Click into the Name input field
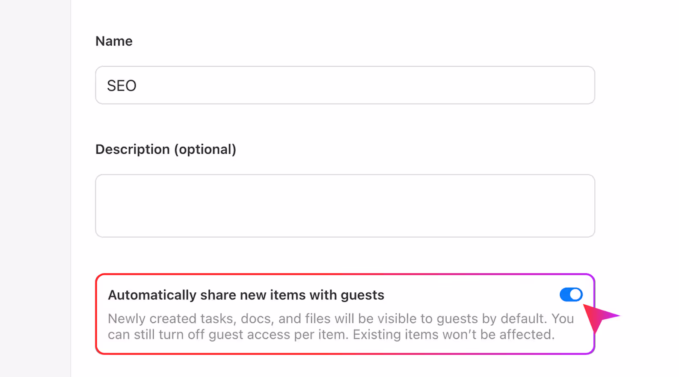This screenshot has width=679, height=377. pos(344,85)
